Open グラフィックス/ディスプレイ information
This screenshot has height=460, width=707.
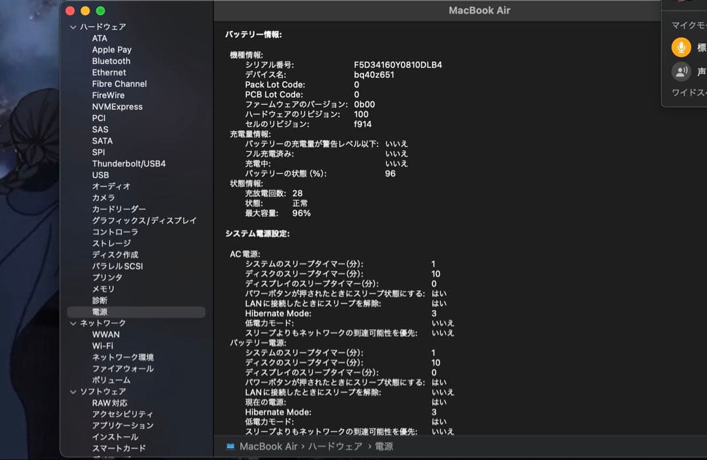click(145, 220)
